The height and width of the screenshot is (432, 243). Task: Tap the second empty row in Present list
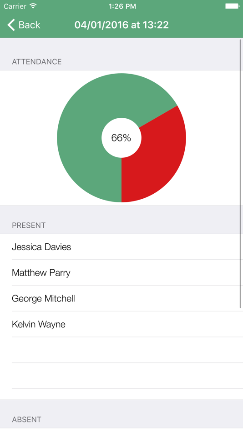coord(121,376)
